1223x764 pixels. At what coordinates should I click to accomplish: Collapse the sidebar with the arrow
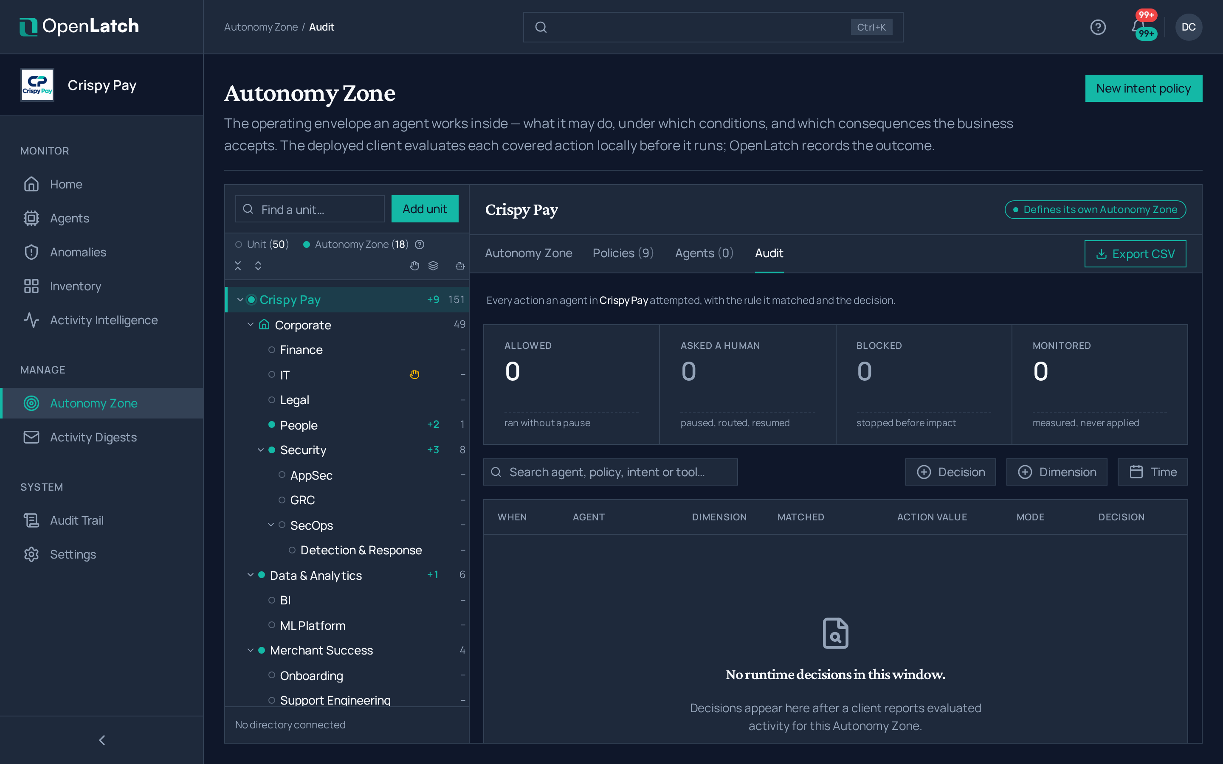[101, 740]
